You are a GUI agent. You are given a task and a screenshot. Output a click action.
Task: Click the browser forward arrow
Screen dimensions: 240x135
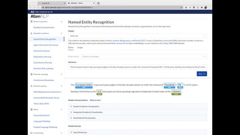pyautogui.click(x=34, y=7)
